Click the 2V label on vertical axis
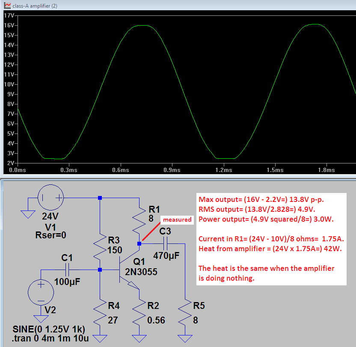The image size is (356, 347). 11,163
